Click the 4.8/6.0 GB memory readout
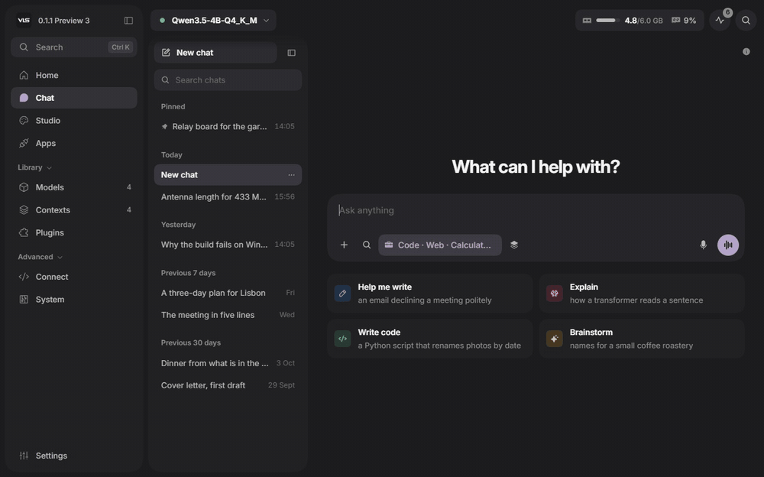Viewport: 764px width, 477px height. coord(643,21)
